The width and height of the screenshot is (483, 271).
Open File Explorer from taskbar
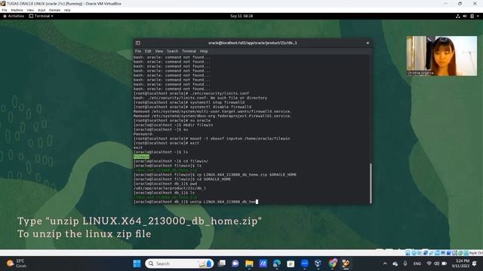[249, 263]
